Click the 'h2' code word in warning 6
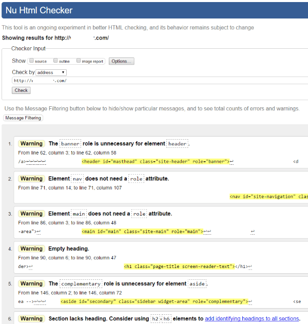This screenshot has height=324, width=308. click(155, 319)
